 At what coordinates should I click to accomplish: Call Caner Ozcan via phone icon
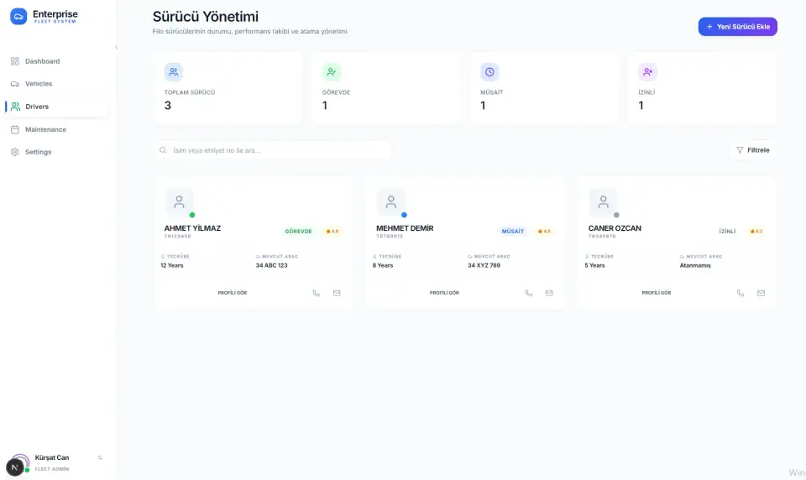[741, 293]
